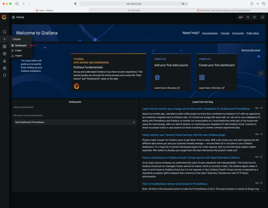The image size is (268, 208).
Task: Click the Create plus icon in sidebar
Action: click(4, 39)
